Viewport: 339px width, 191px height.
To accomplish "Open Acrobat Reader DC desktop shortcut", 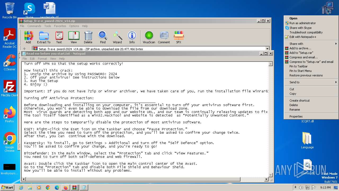I will pyautogui.click(x=10, y=38).
